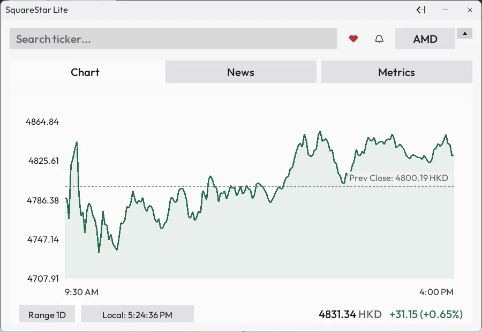Open the Range 1D selector
The image size is (482, 332).
[x=47, y=314]
